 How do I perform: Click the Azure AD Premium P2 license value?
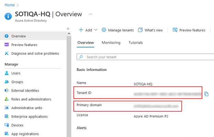pyautogui.click(x=151, y=117)
